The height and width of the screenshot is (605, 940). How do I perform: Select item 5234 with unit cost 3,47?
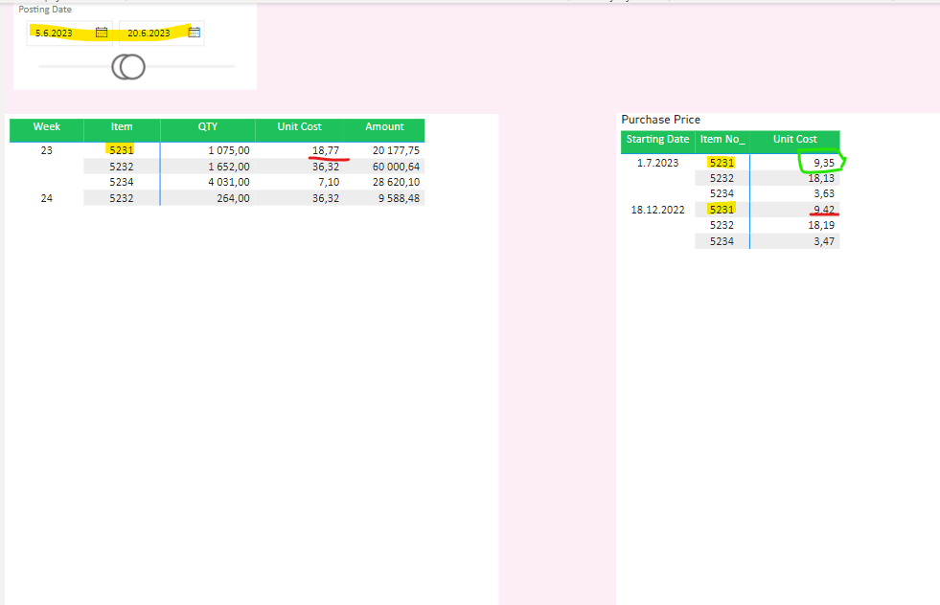(x=722, y=241)
